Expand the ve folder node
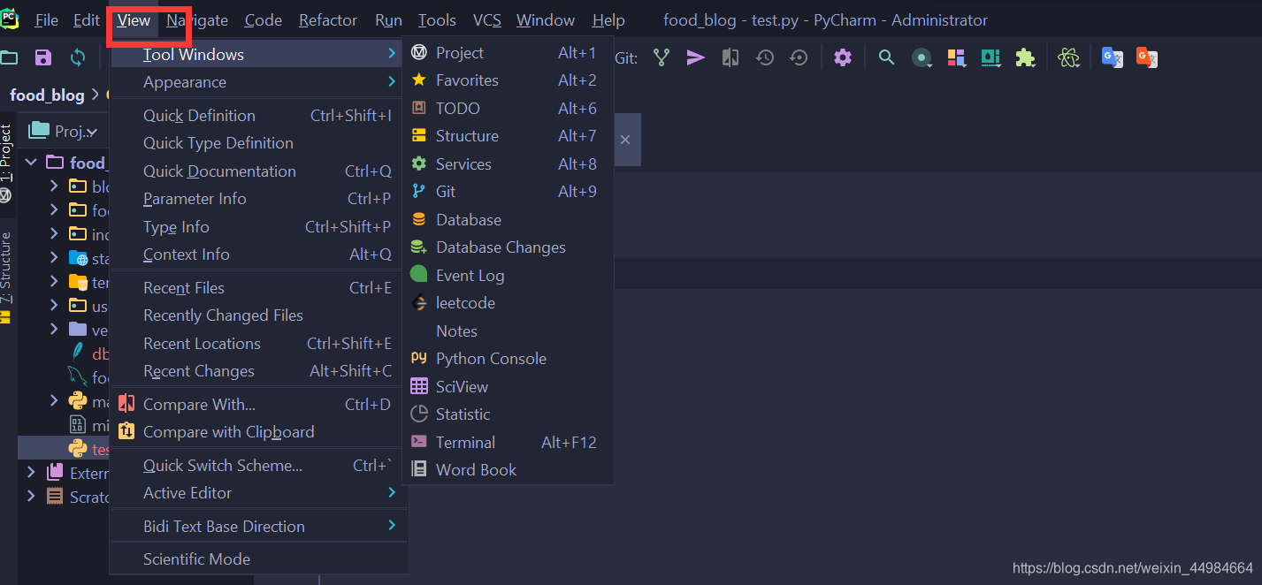1262x585 pixels. 54,330
